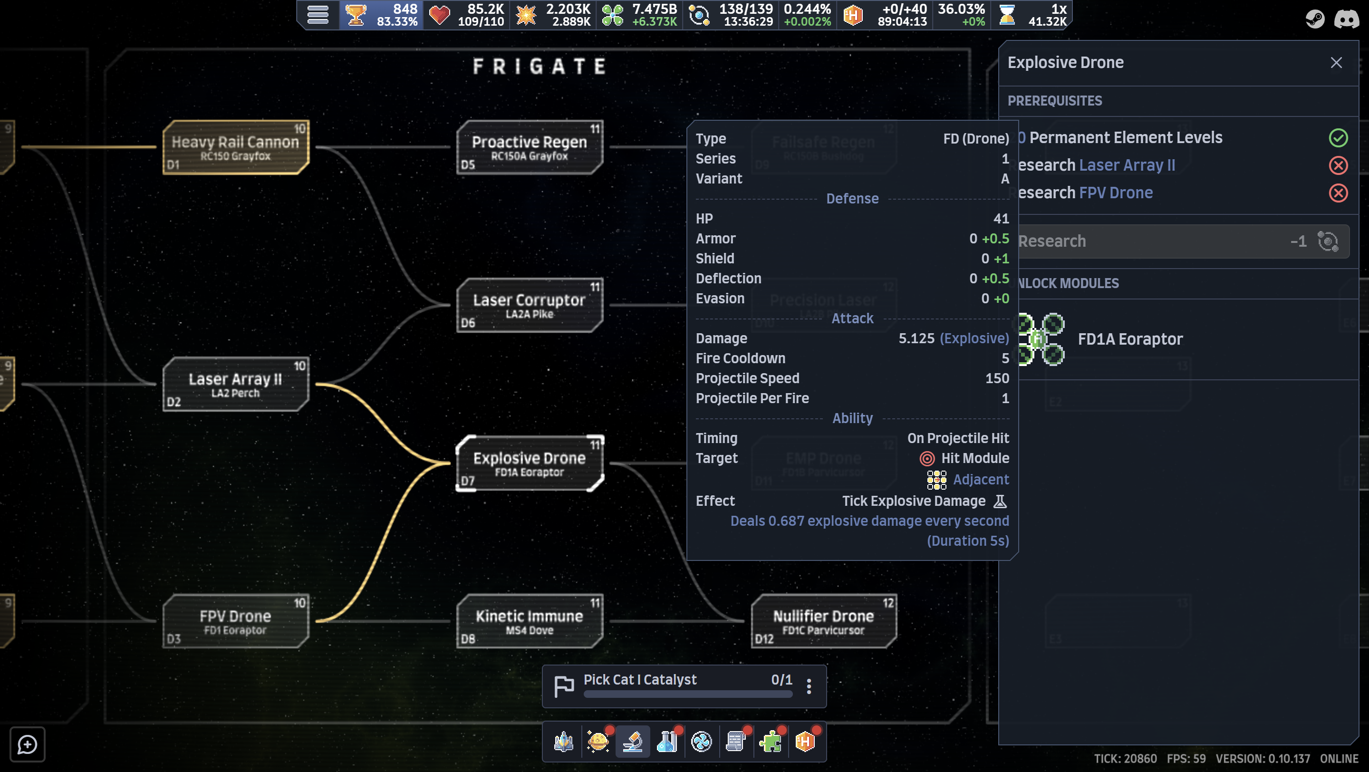The image size is (1369, 772).
Task: Click the Kinetic Immune research node
Action: 530,621
